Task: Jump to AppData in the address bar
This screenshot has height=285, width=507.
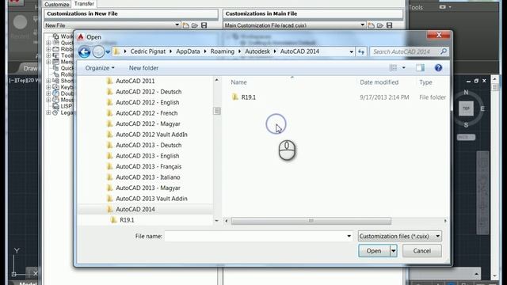Action: click(x=188, y=51)
